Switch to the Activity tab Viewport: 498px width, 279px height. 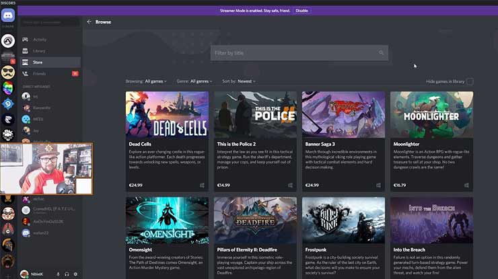click(50, 40)
